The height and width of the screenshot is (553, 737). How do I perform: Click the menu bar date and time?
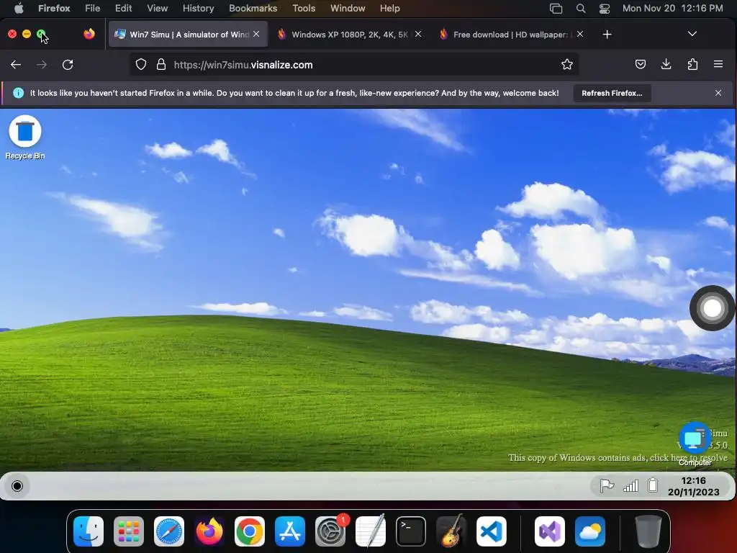(x=673, y=8)
